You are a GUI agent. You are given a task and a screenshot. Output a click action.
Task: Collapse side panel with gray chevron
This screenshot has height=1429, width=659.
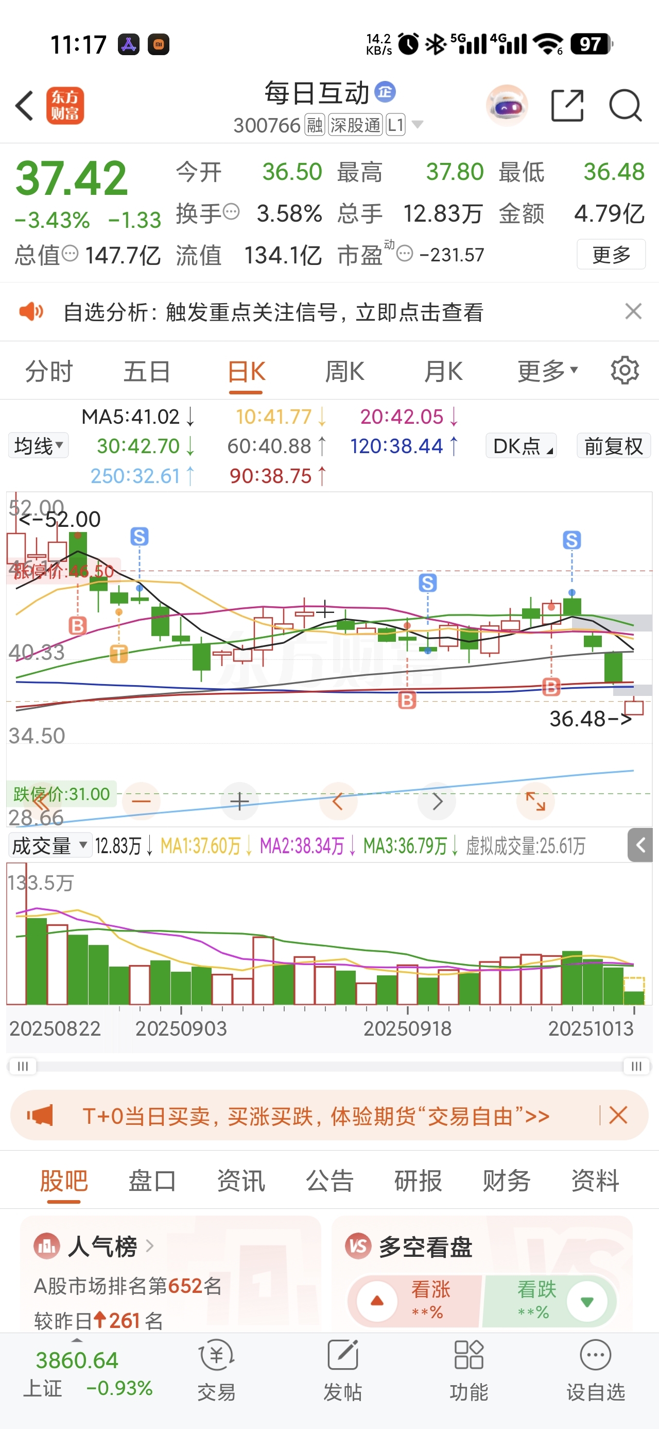(x=640, y=845)
